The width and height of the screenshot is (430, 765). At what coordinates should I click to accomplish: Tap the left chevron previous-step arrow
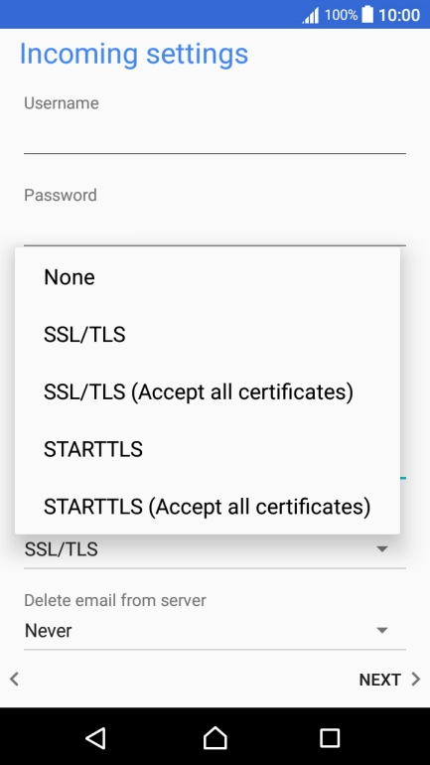[x=14, y=679]
